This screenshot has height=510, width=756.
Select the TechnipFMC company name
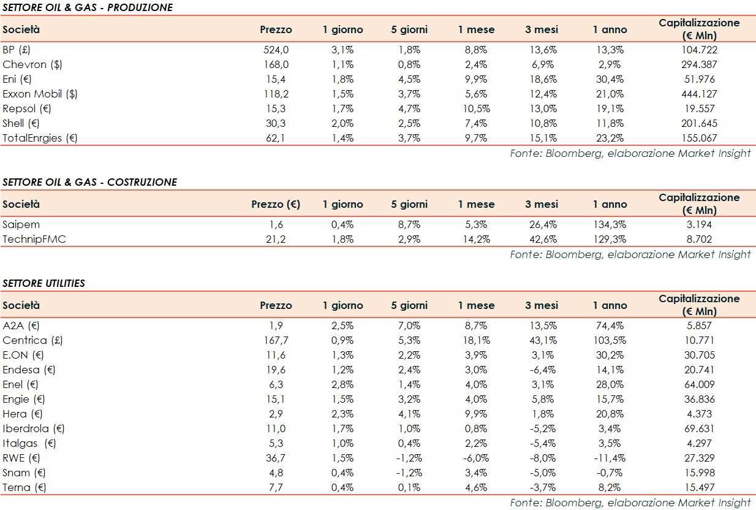34,239
